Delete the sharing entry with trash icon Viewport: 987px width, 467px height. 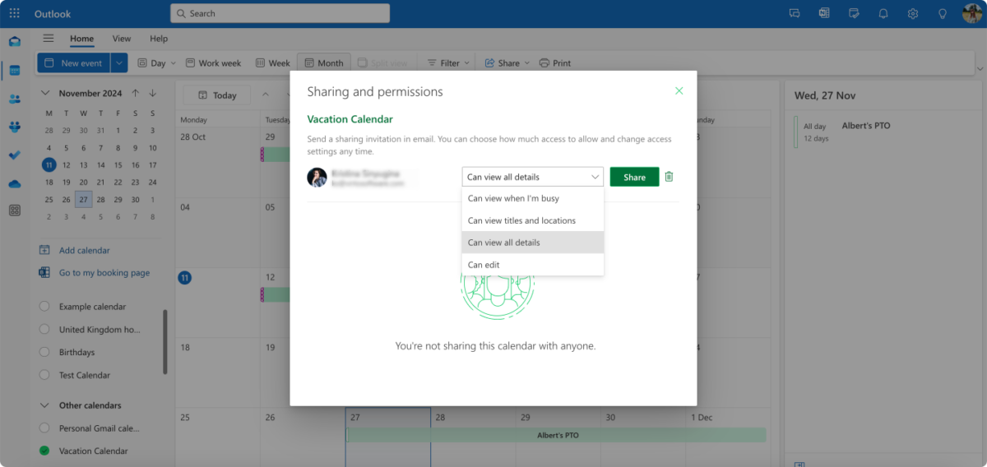(x=669, y=177)
